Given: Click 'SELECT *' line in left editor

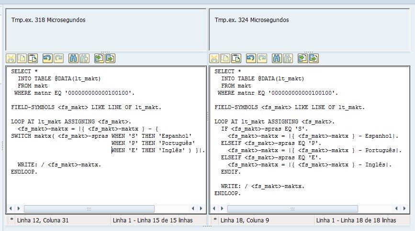Looking at the screenshot, I should click(x=24, y=71).
